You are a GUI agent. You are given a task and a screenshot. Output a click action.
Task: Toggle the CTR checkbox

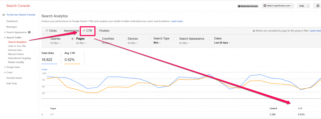(84, 31)
